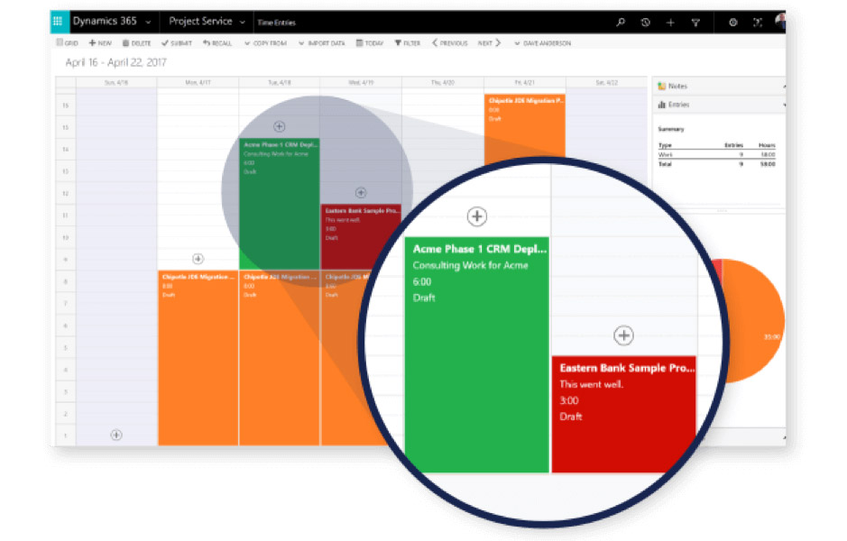Open Monday's Chipotle JDE Migration entry
This screenshot has width=847, height=541.
198,358
